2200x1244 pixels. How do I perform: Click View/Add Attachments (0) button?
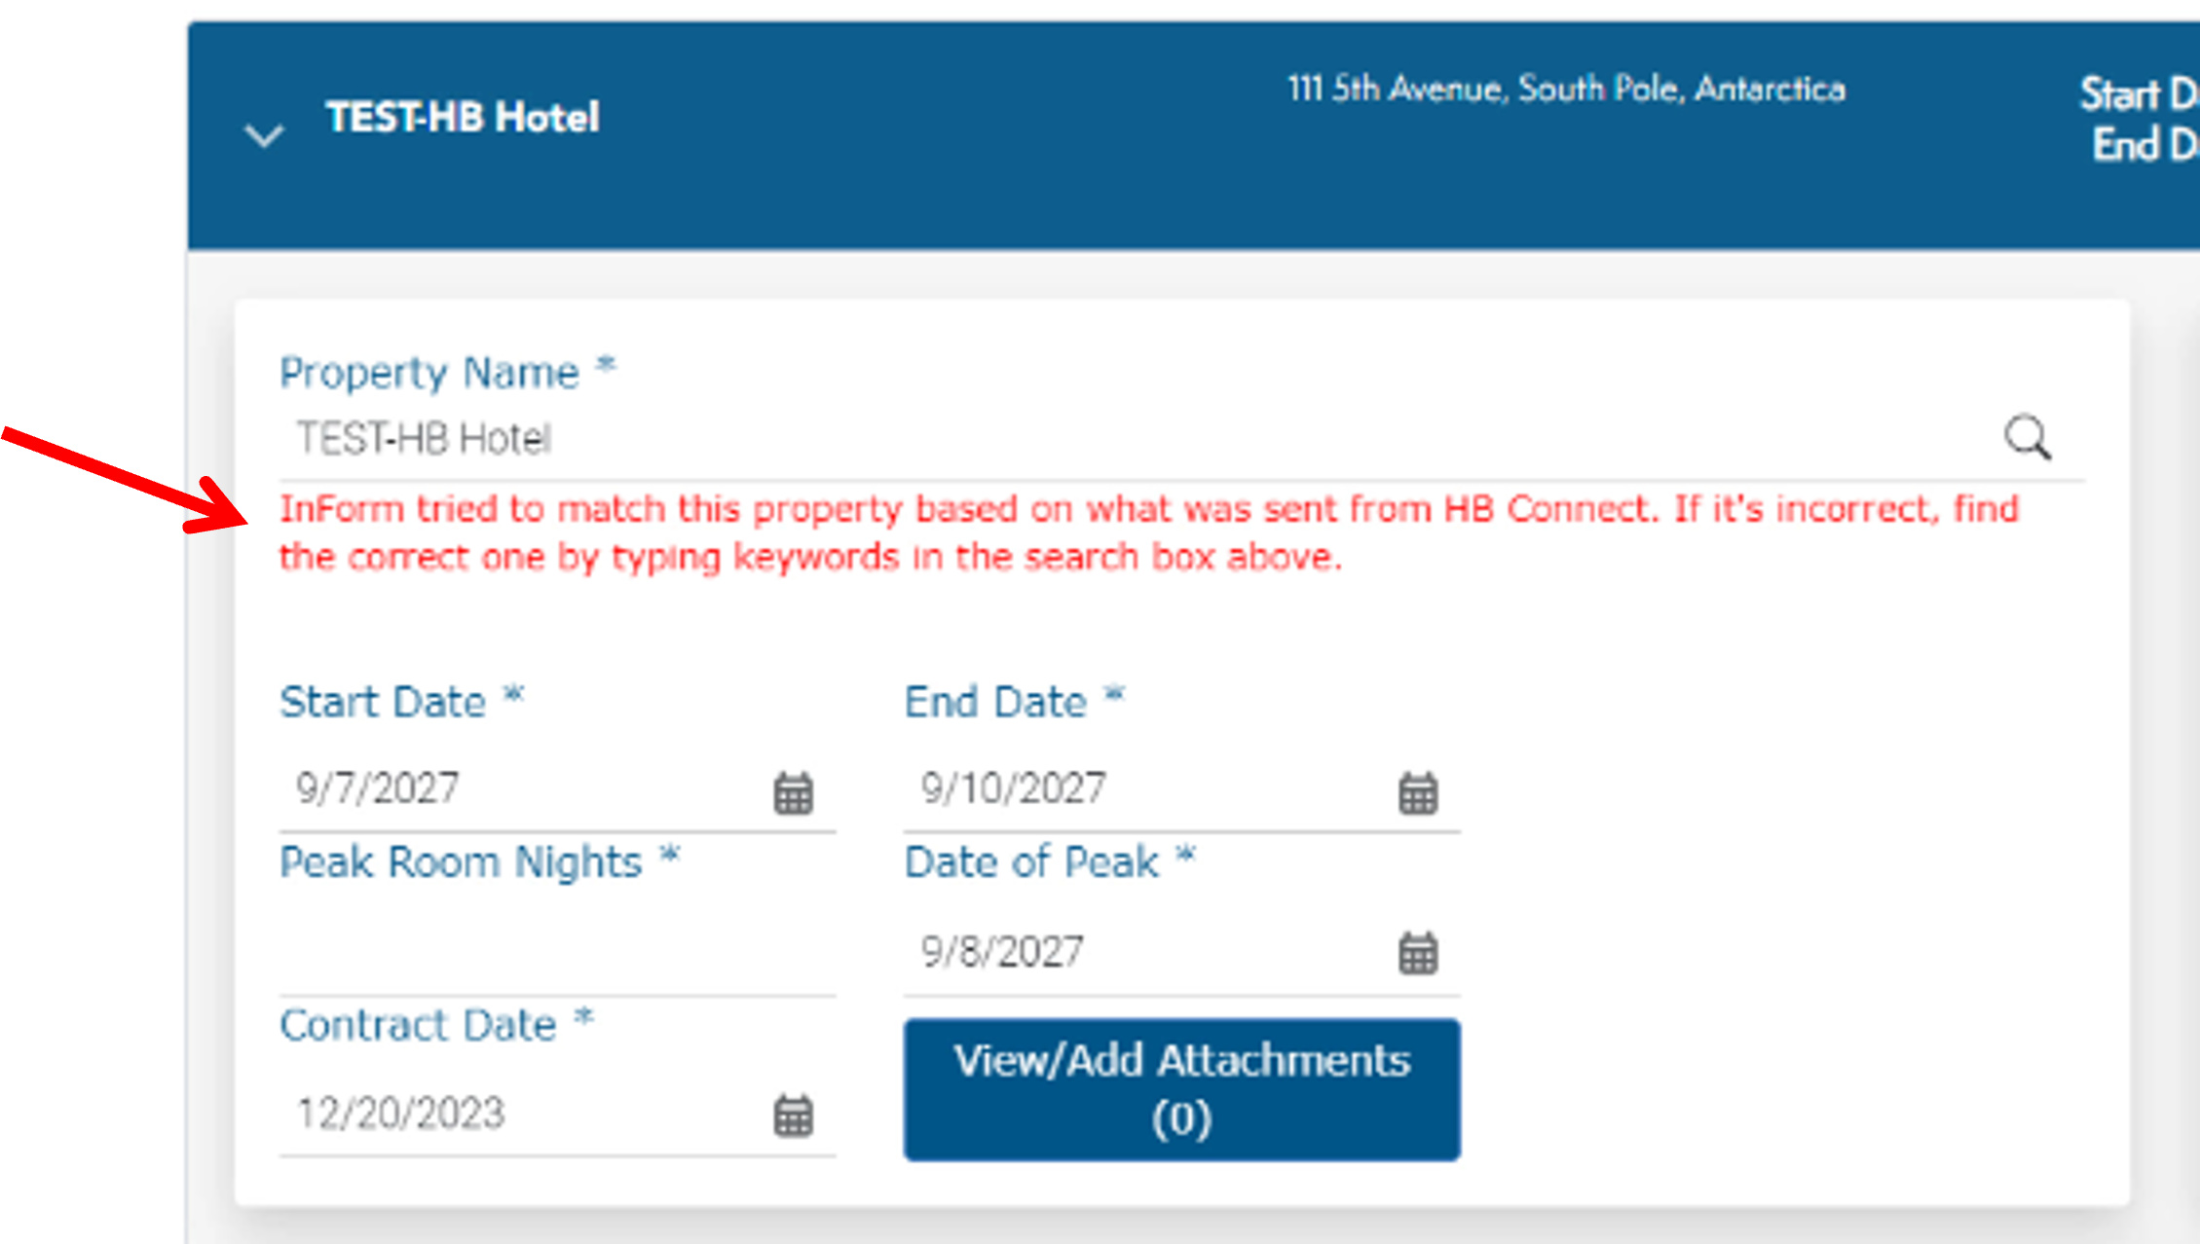(1181, 1088)
